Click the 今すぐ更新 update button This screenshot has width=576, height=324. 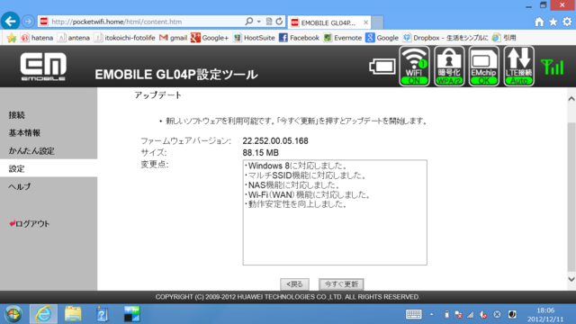[x=341, y=284]
